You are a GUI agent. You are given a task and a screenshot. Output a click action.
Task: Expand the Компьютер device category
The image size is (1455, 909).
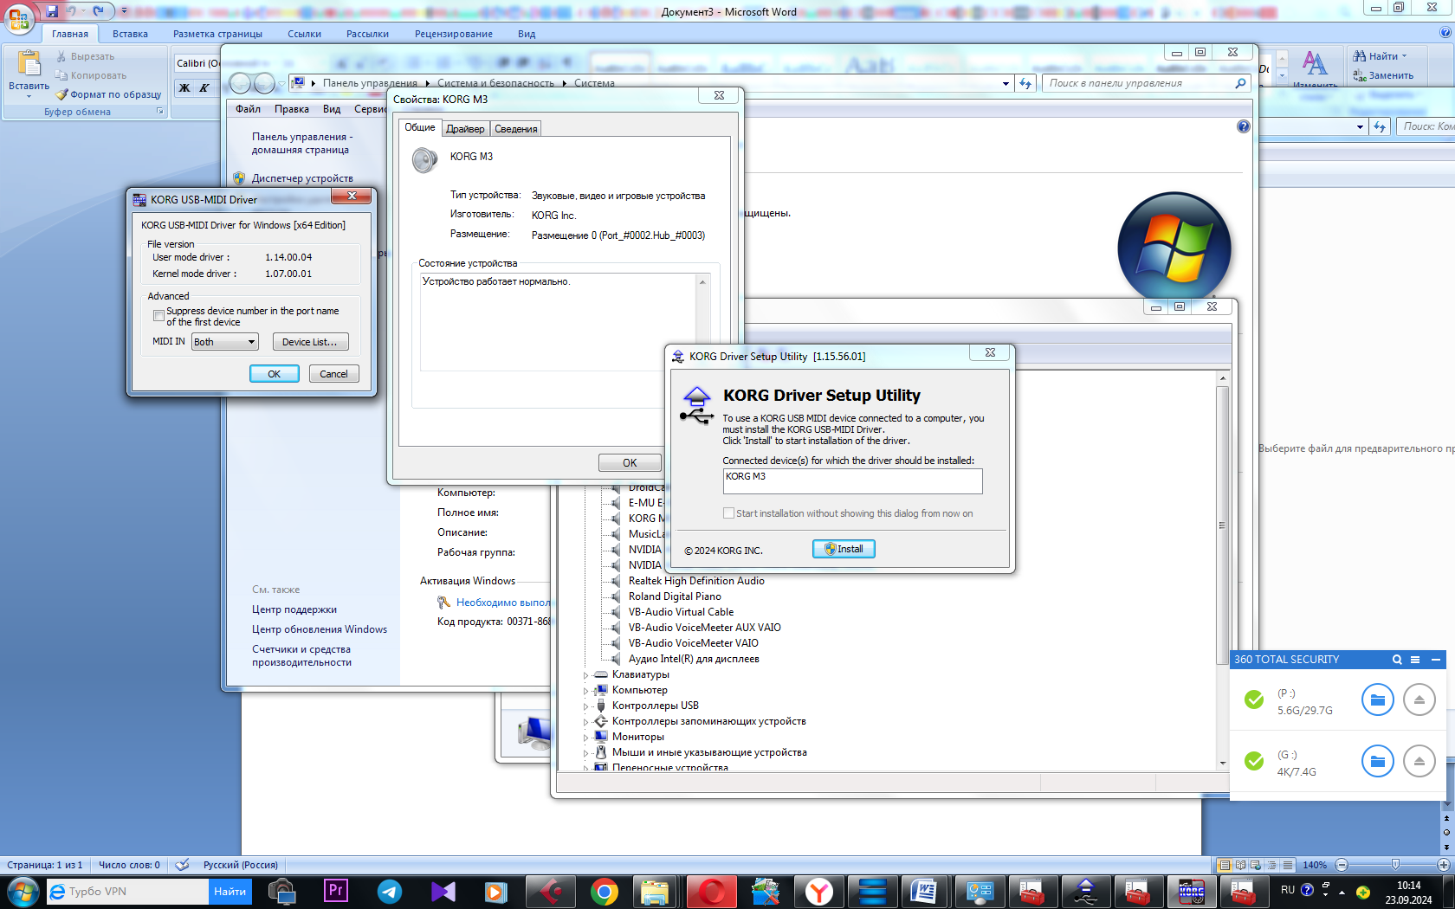tap(586, 691)
